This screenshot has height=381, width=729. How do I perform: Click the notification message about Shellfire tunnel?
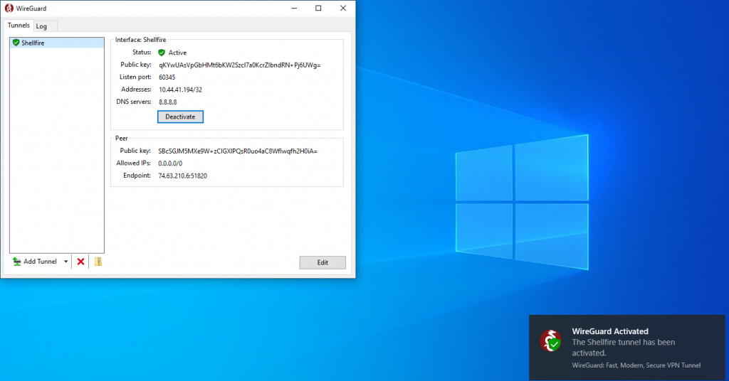[x=624, y=348]
